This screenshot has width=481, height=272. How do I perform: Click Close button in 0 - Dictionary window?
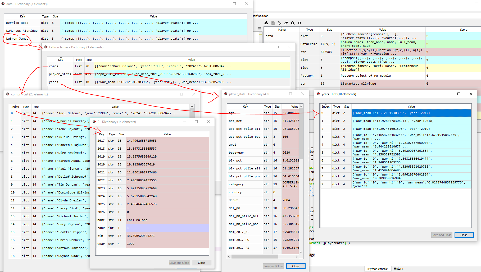coord(201,263)
